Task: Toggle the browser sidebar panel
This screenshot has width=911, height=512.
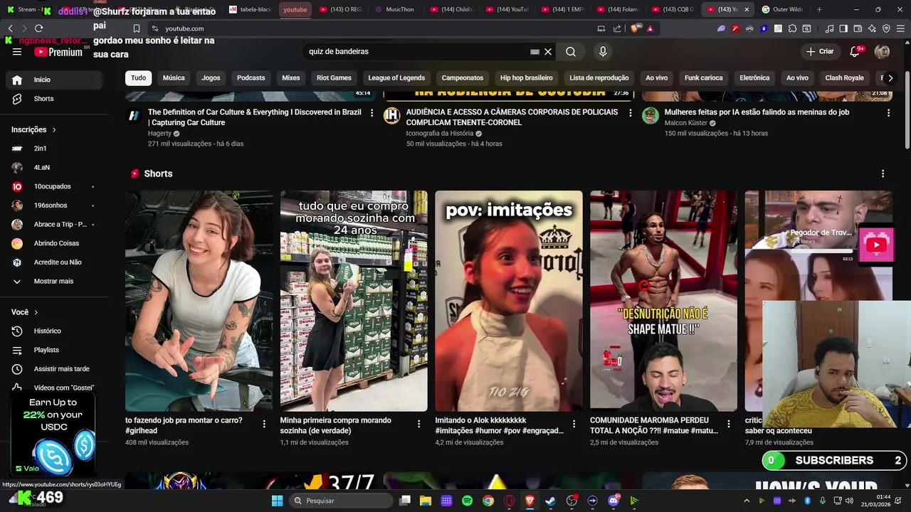Action: (x=843, y=28)
